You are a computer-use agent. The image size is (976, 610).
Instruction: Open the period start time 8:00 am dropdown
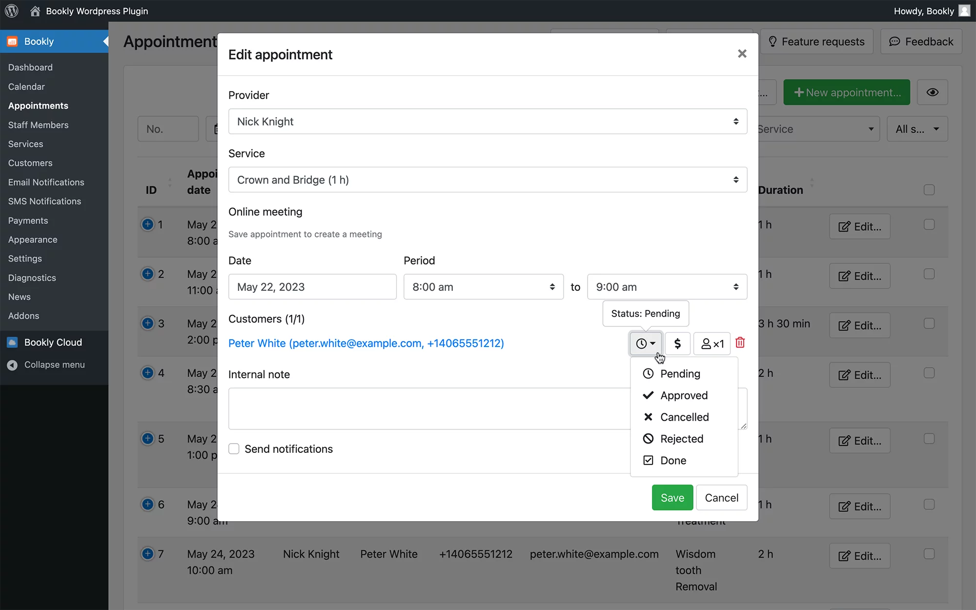(x=483, y=287)
